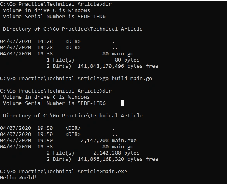The image size is (227, 184).
Task: Click '141,866,168,320 bytes free' text
Action: coord(118,159)
